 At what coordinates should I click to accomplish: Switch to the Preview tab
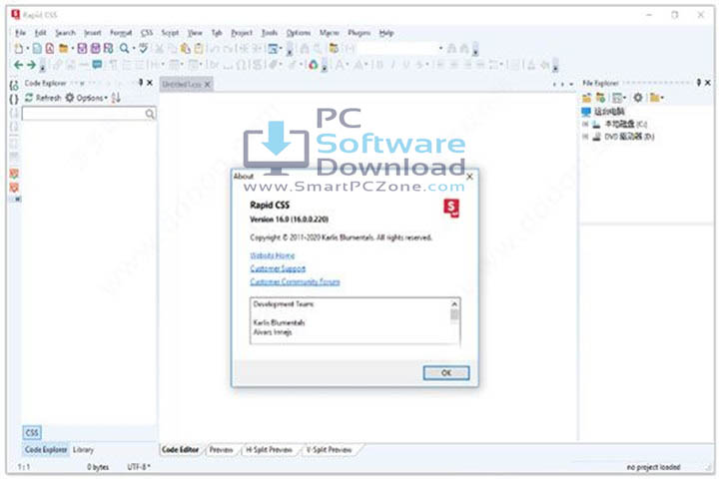221,450
